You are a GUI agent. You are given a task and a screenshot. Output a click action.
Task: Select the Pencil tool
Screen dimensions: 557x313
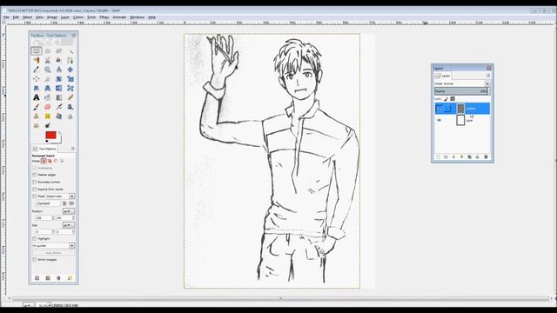coord(70,97)
